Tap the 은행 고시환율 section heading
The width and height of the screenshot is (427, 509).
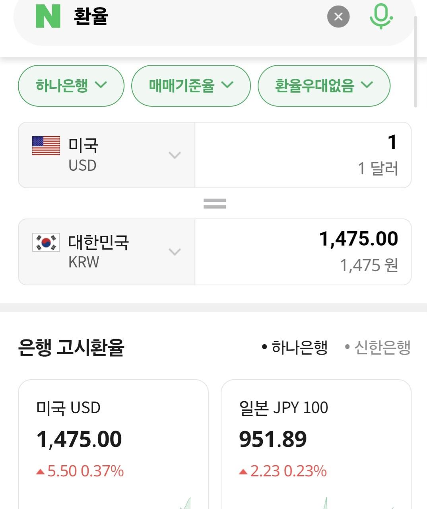click(72, 347)
